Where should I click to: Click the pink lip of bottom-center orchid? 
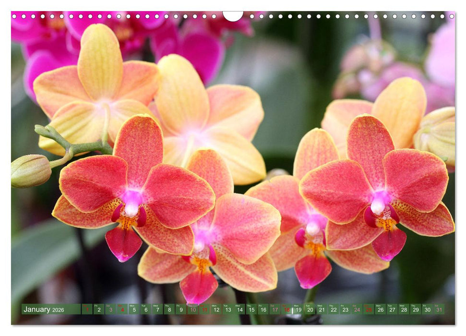point(198,287)
